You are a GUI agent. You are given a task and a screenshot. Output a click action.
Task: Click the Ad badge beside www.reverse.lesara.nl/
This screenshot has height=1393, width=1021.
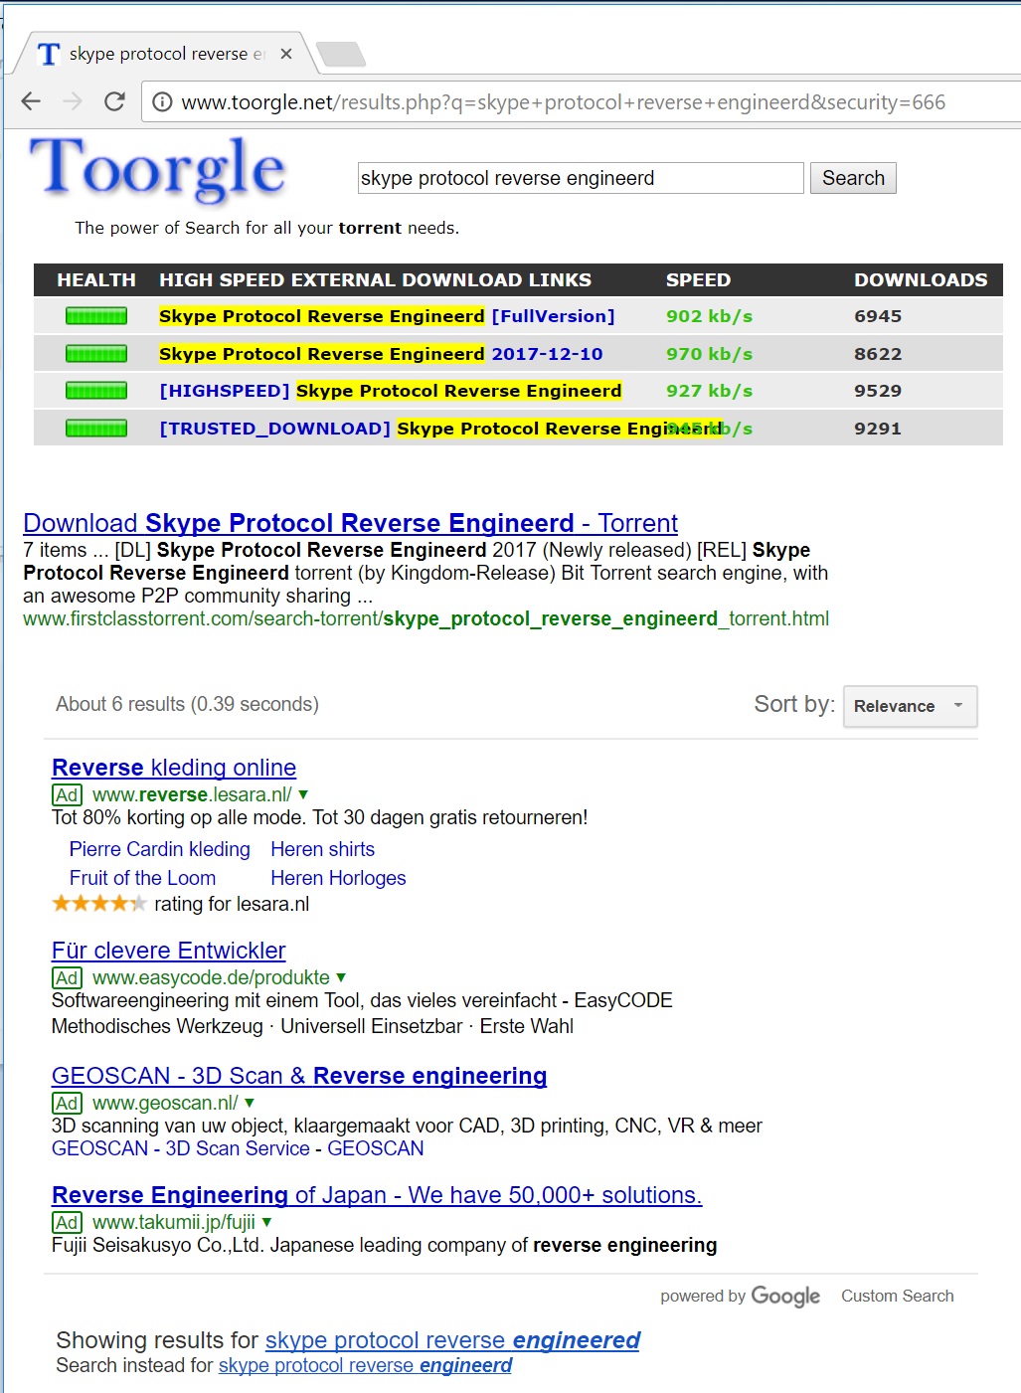[68, 794]
